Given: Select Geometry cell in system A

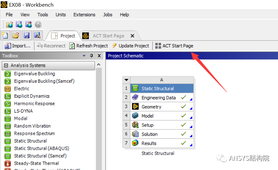Looking at the screenshot, I should pyautogui.click(x=162, y=107).
